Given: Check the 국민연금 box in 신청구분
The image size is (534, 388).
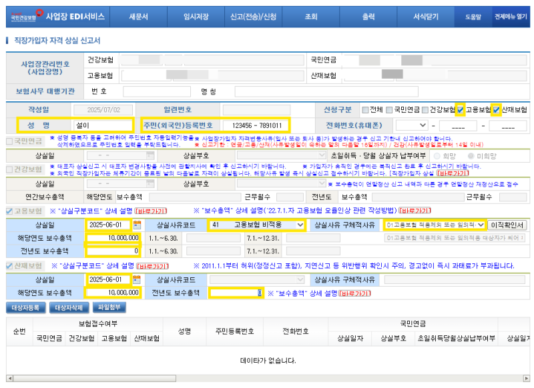Looking at the screenshot, I should (389, 110).
